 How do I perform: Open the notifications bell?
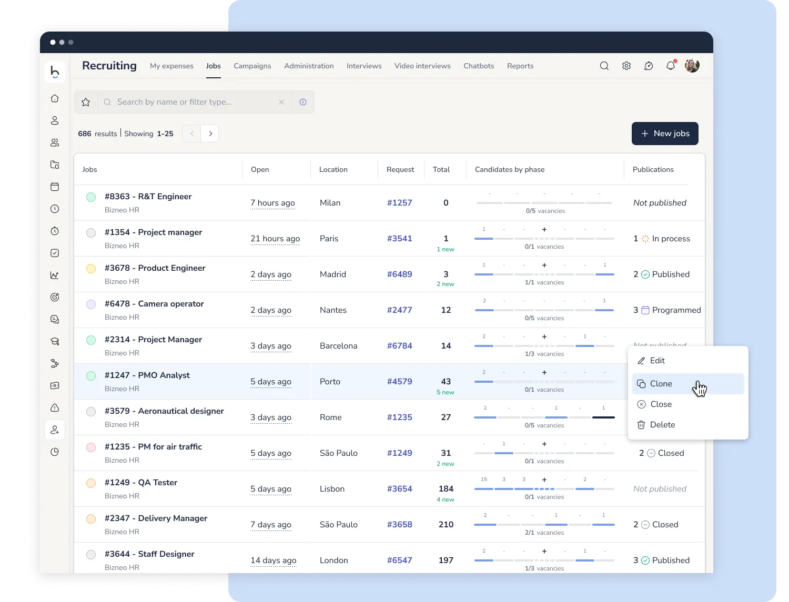(x=671, y=66)
